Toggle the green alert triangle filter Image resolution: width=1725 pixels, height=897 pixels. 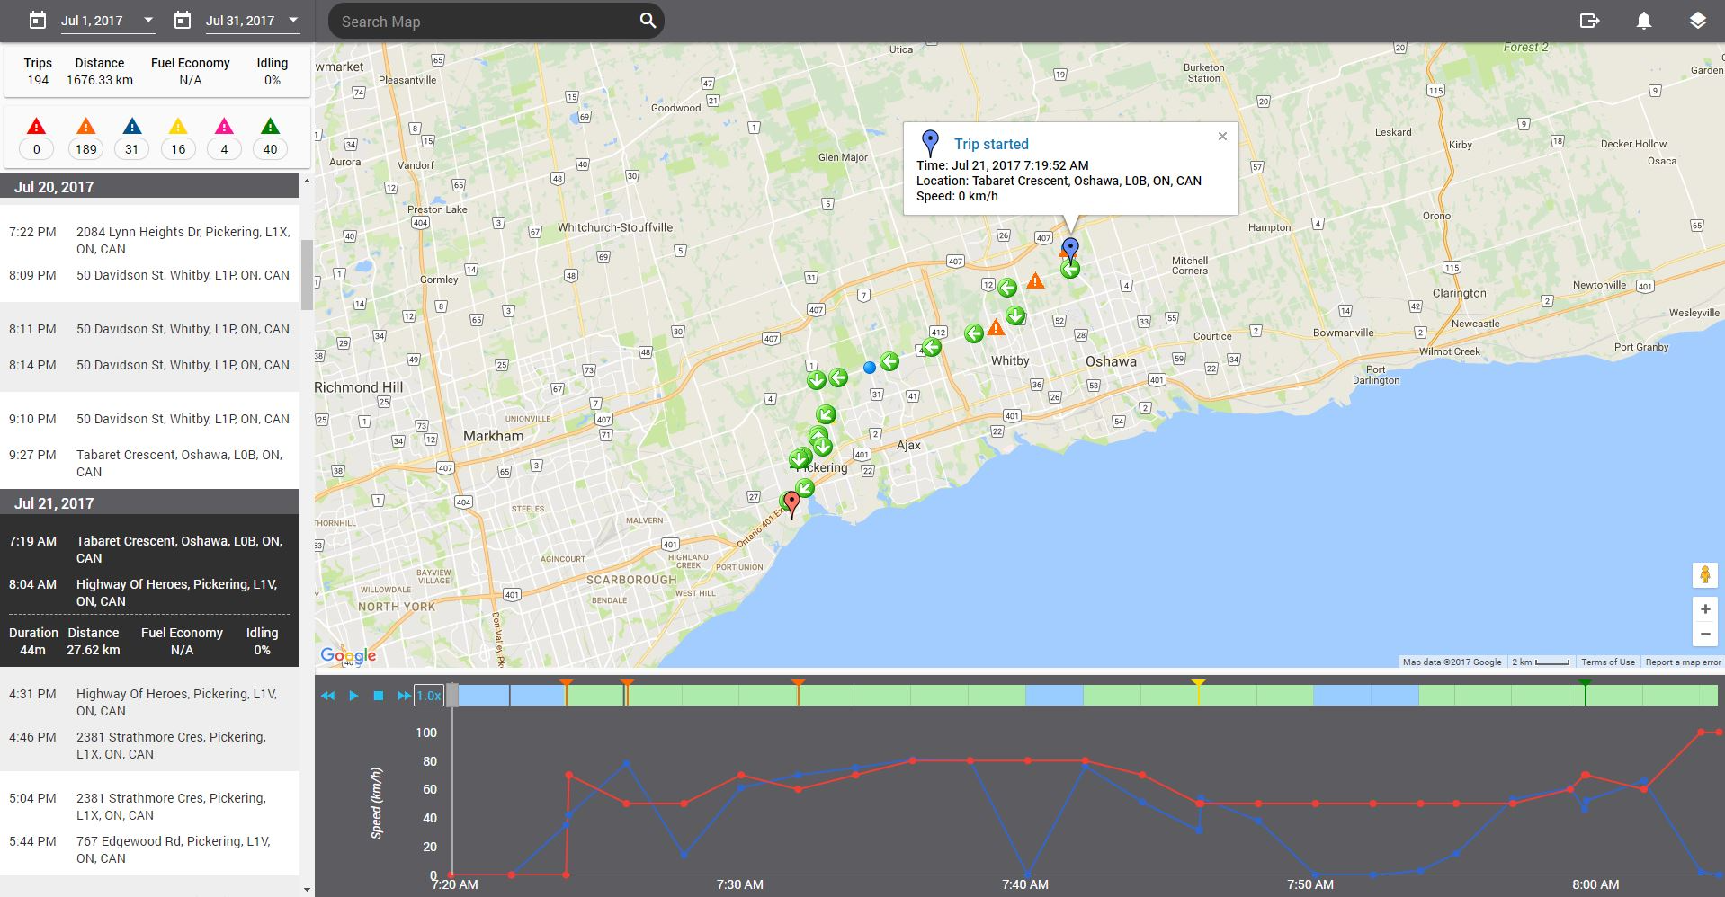(x=270, y=127)
